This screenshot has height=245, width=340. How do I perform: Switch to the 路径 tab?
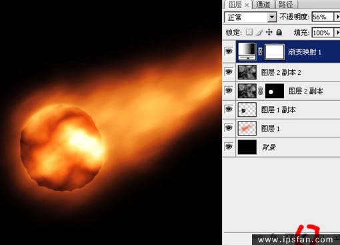point(286,5)
